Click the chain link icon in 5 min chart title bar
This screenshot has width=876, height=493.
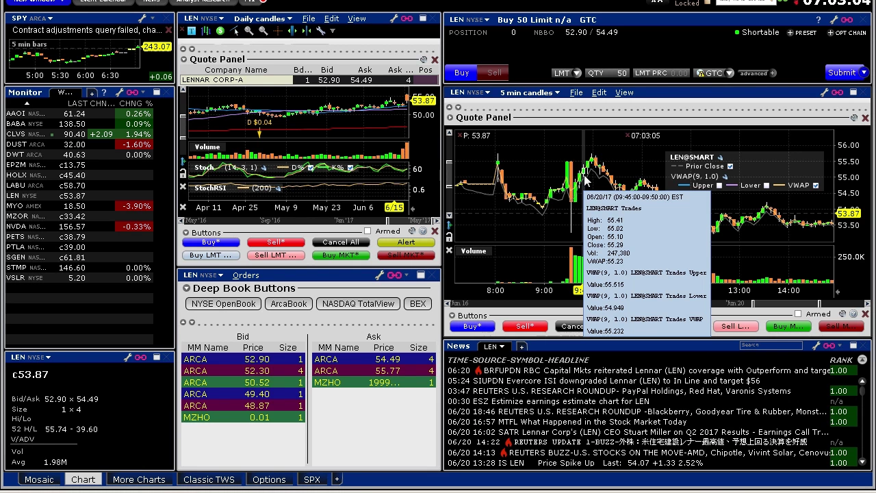point(838,92)
